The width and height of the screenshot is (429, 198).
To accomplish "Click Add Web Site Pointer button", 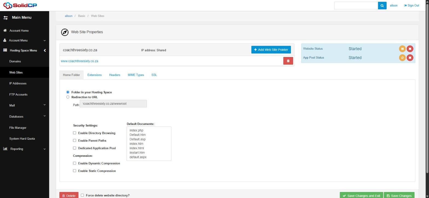I will (271, 50).
